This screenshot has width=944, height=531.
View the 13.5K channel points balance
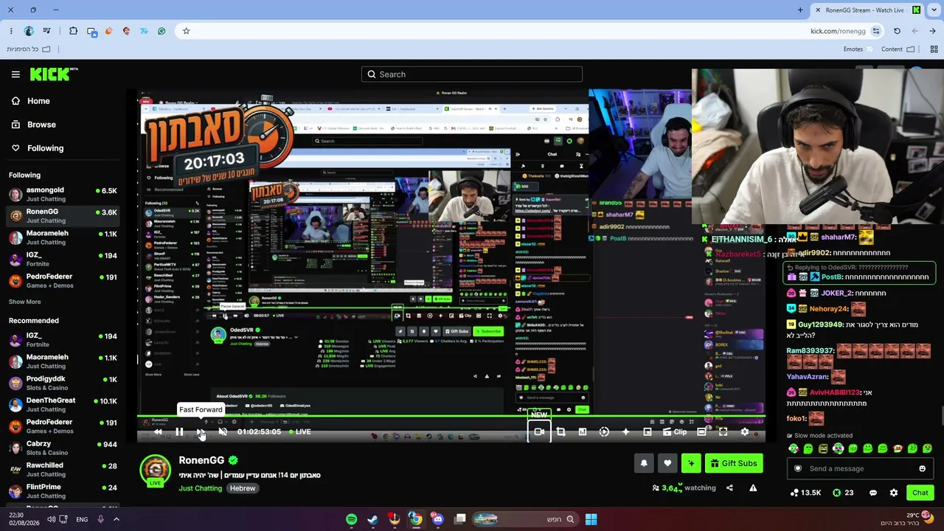coord(805,493)
